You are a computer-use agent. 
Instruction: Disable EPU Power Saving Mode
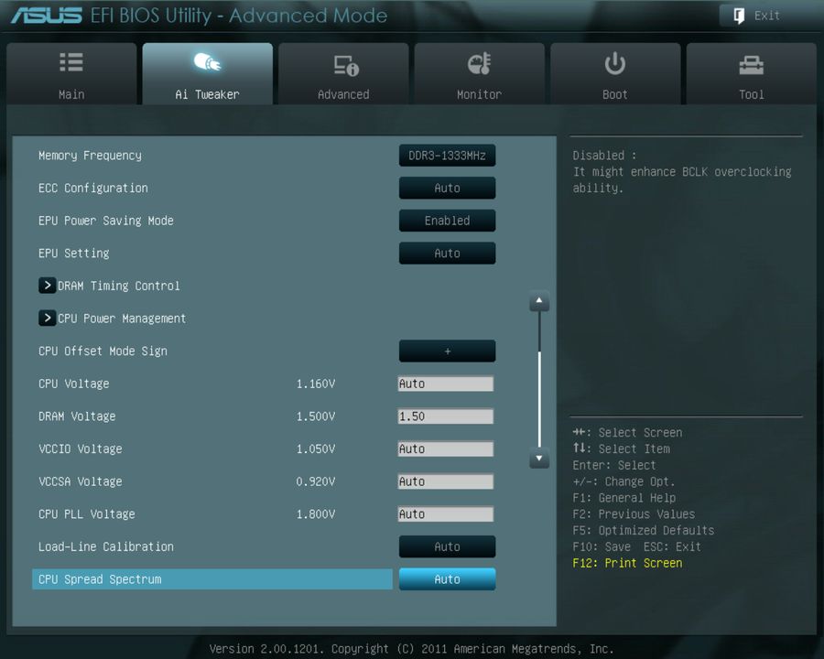[x=447, y=221]
